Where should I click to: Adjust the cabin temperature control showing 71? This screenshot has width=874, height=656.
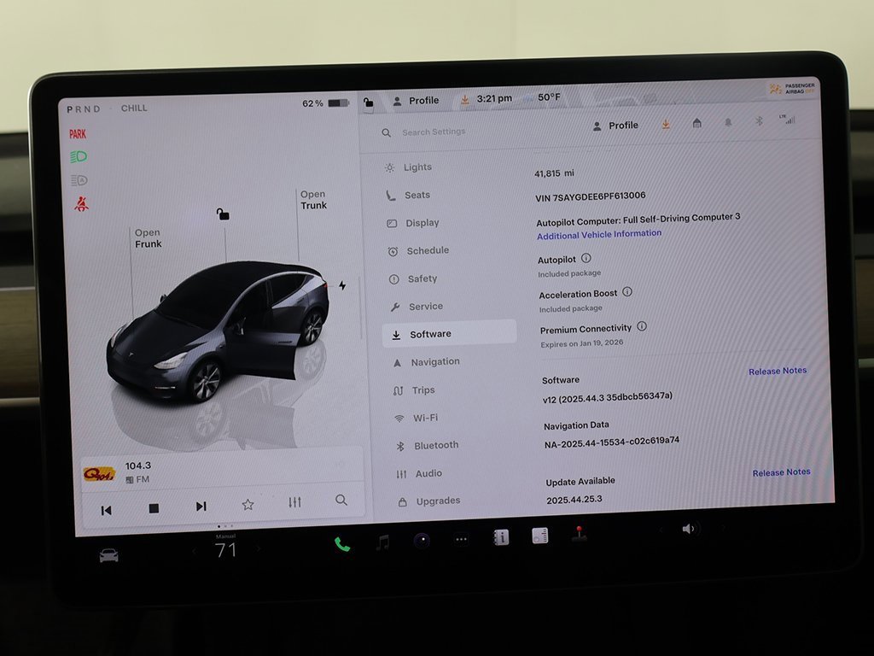pyautogui.click(x=225, y=550)
